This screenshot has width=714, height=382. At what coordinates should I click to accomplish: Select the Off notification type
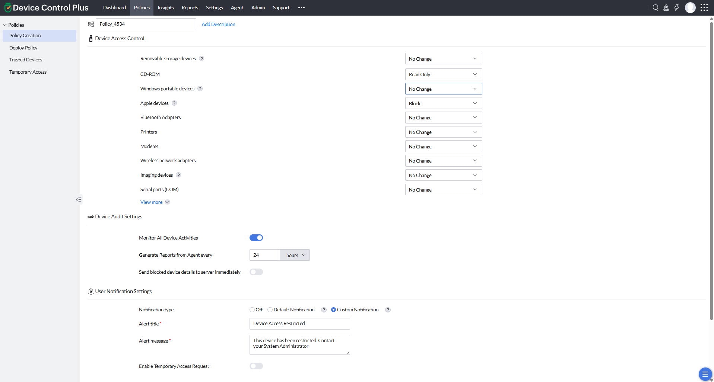pyautogui.click(x=252, y=309)
